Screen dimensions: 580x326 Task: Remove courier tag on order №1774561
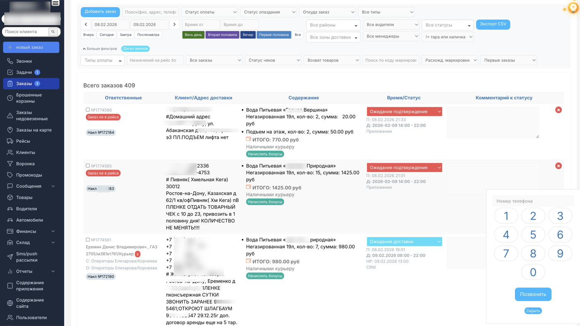point(138,254)
